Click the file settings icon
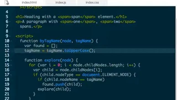This screenshot has width=177, height=100. click(x=7, y=2)
